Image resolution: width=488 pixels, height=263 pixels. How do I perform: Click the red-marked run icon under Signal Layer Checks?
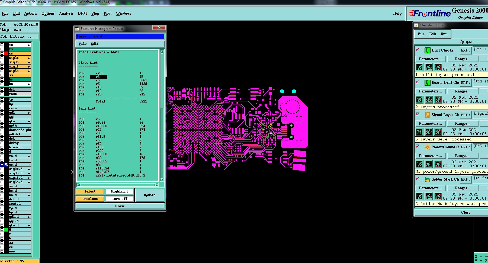coord(429,132)
